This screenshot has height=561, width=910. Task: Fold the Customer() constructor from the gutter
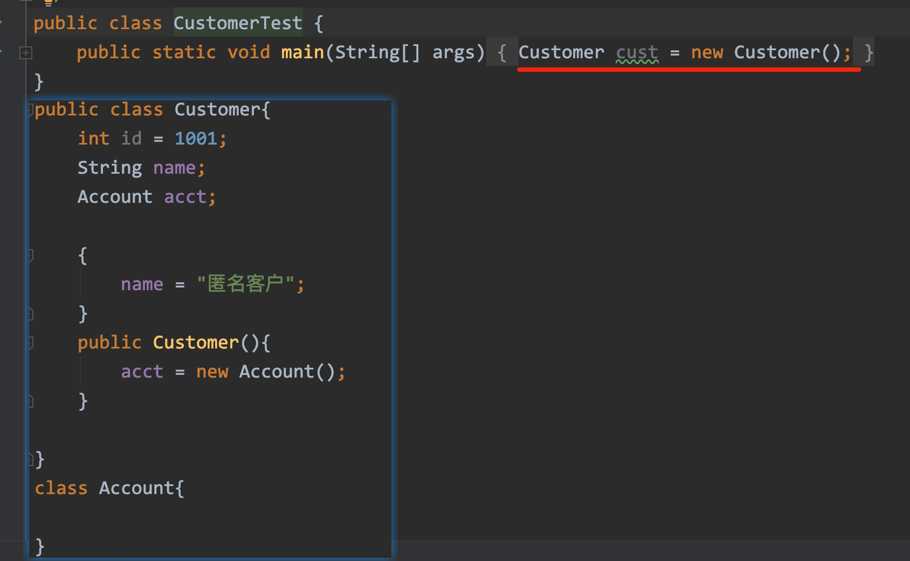coord(31,343)
